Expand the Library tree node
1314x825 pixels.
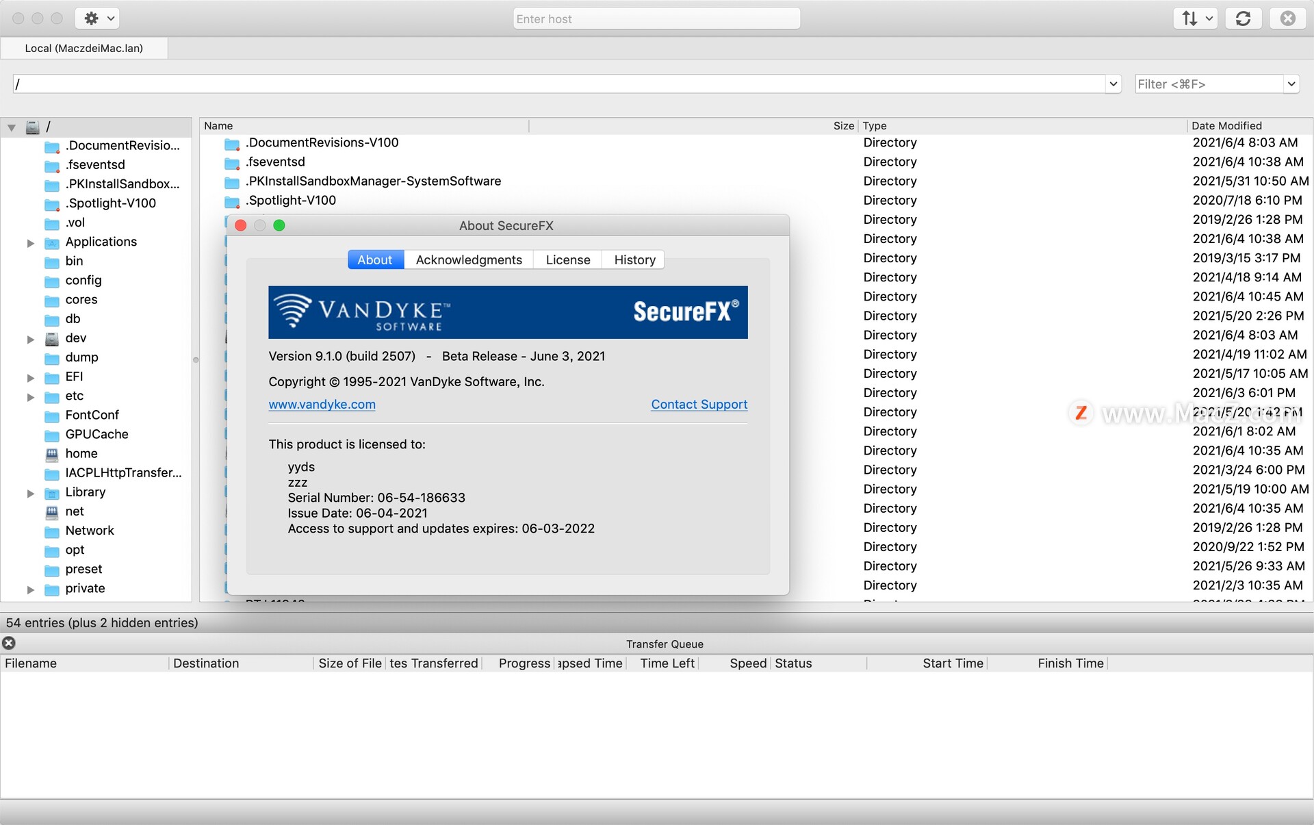30,493
